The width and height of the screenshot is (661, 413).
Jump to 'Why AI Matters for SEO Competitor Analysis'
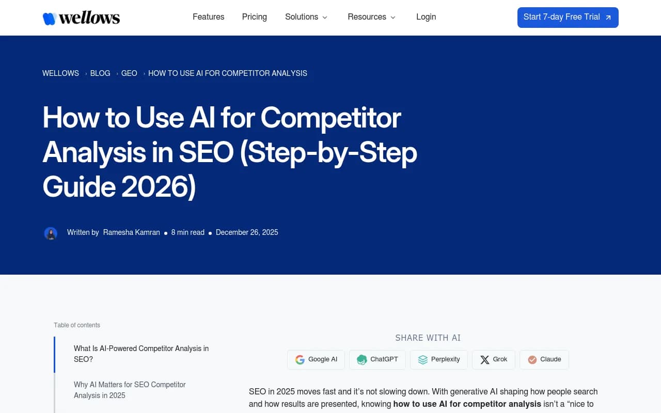[x=130, y=390]
